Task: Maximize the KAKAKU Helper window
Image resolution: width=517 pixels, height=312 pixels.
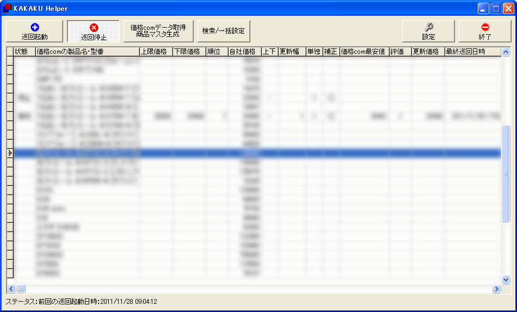Action: tap(496, 9)
